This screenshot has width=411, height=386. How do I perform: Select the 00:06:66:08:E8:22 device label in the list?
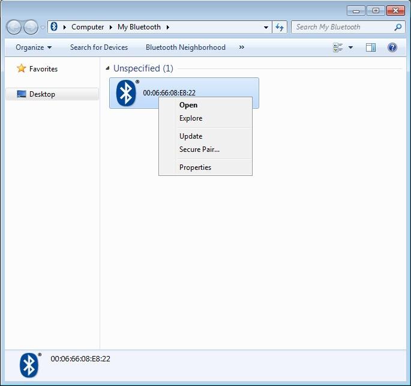[x=169, y=93]
